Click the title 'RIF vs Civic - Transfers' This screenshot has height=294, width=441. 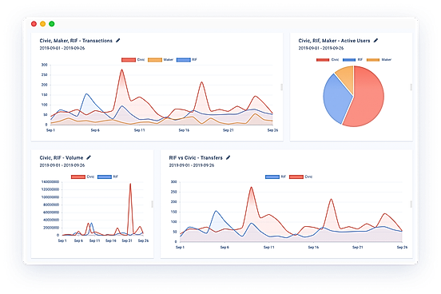tap(196, 157)
